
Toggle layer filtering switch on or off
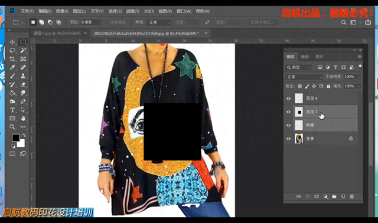tap(360, 67)
